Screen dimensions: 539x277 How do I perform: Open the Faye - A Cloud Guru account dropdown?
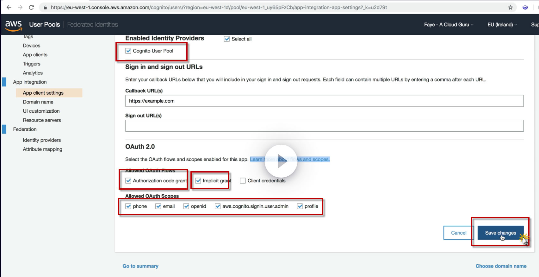tap(449, 25)
